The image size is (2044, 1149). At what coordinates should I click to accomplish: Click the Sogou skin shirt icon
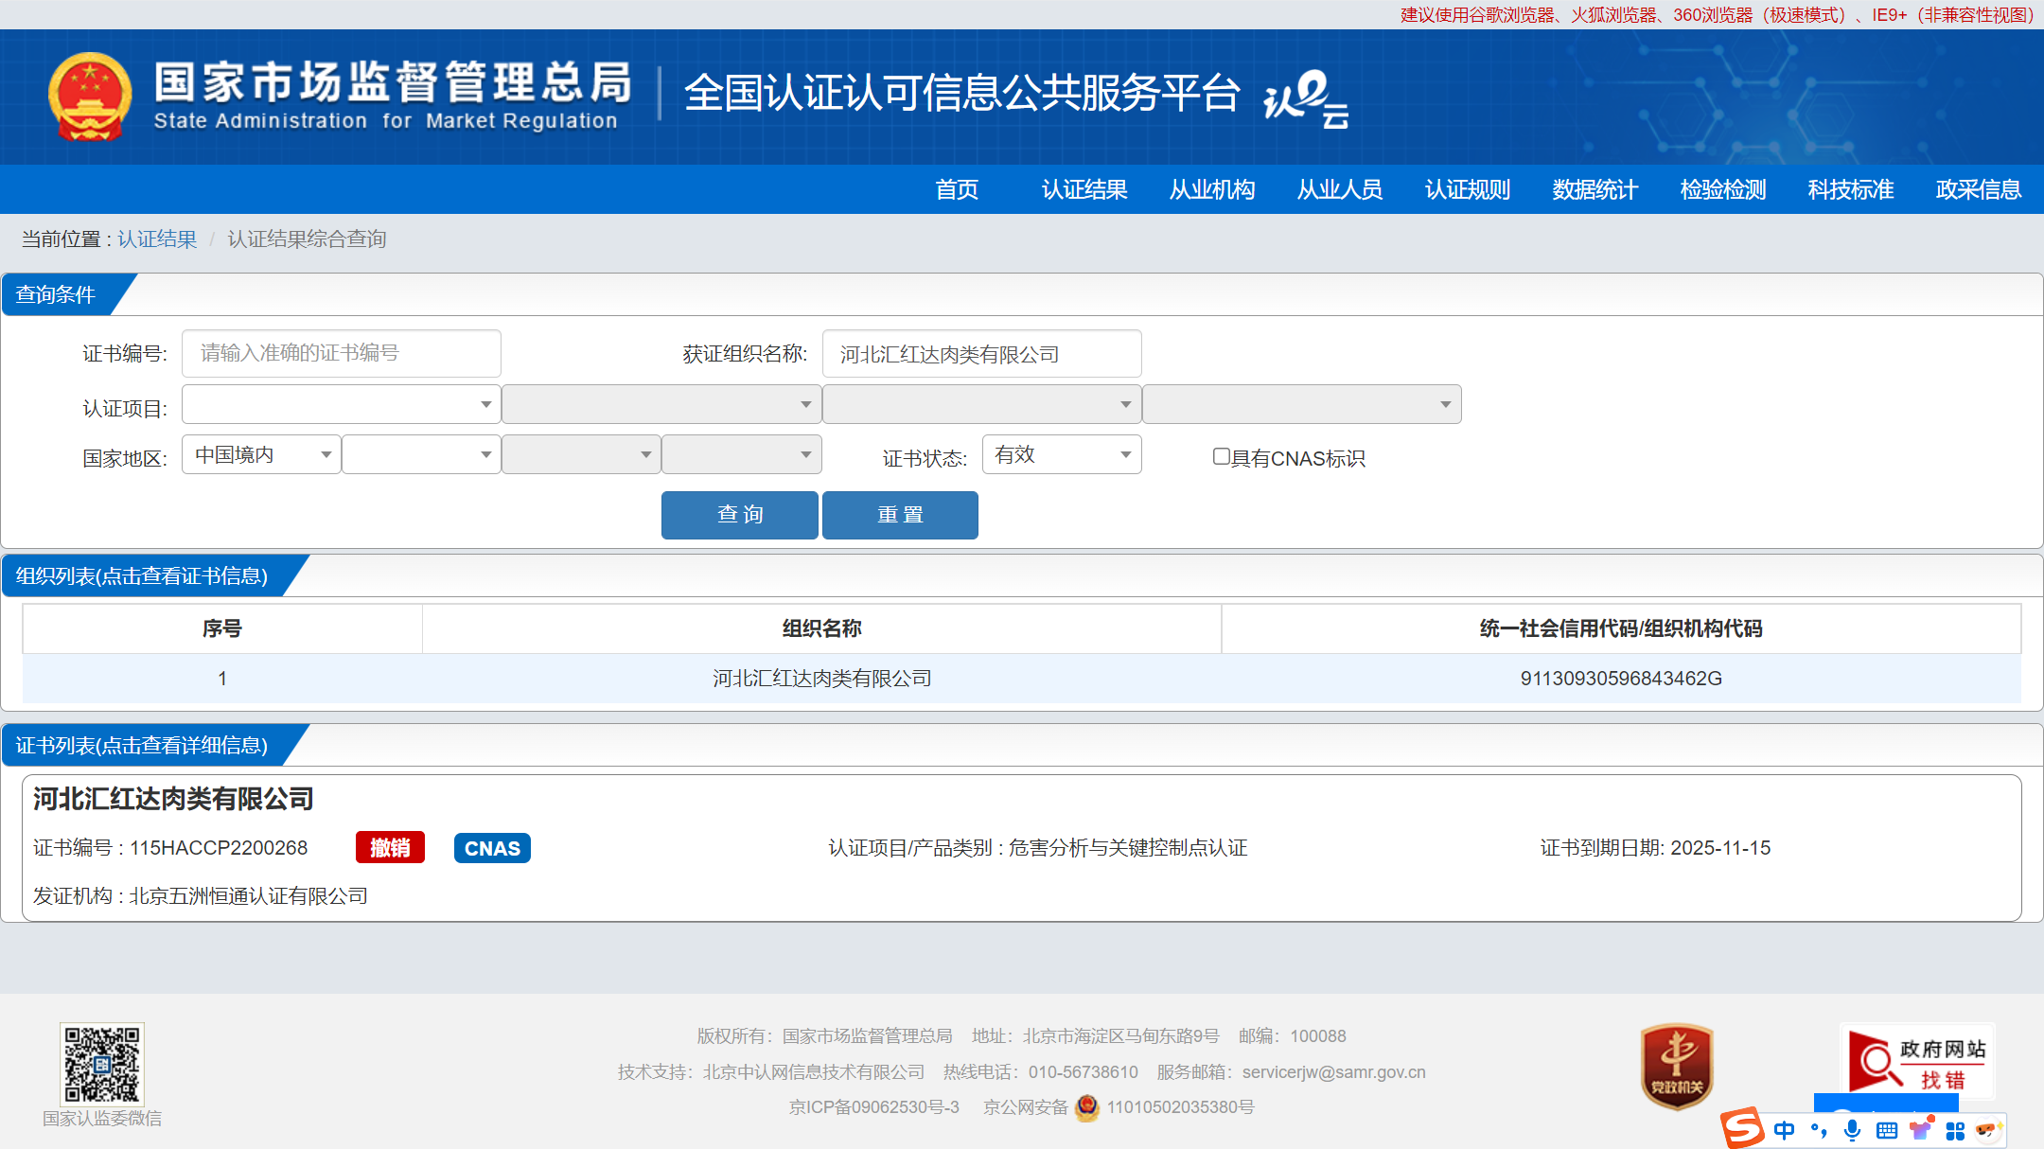[1920, 1130]
